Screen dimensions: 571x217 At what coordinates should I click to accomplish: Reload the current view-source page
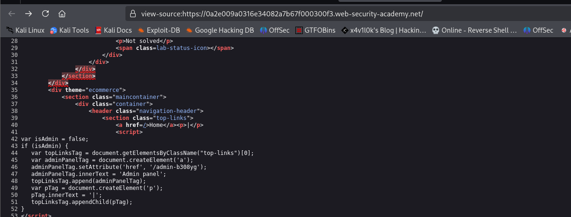tap(45, 14)
